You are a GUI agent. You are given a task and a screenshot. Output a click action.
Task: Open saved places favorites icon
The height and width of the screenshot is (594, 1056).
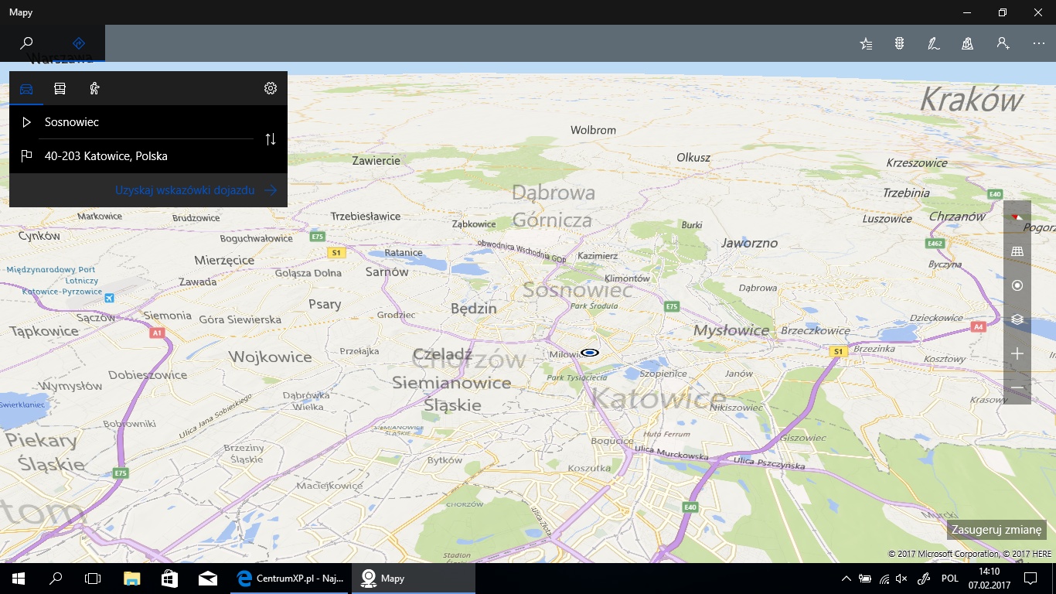(x=867, y=43)
